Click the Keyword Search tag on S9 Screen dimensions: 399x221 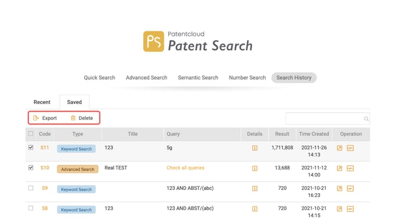77,190
